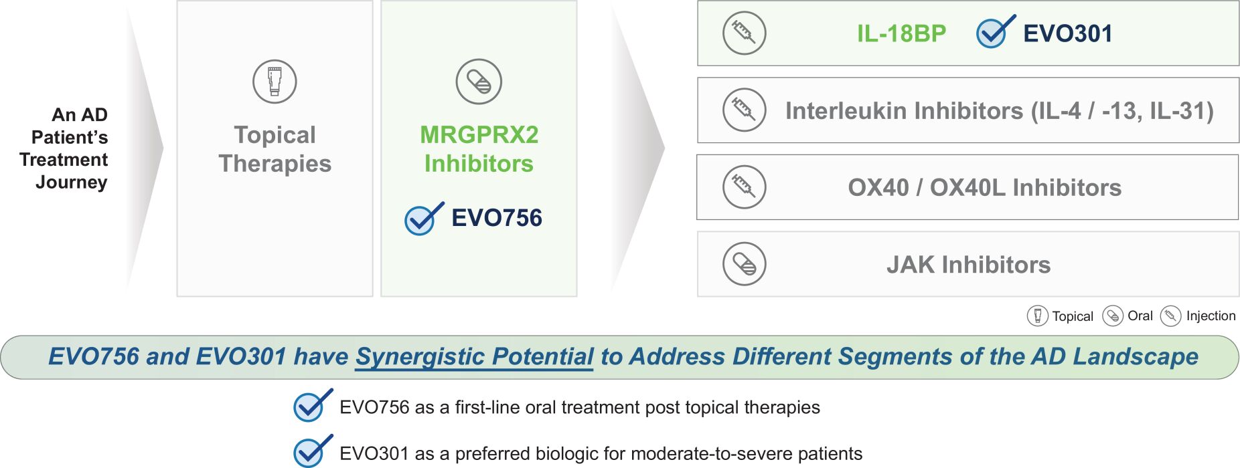1240x468 pixels.
Task: Click the checkmark next to EVO756 under MRGPRX2
Action: click(x=422, y=219)
